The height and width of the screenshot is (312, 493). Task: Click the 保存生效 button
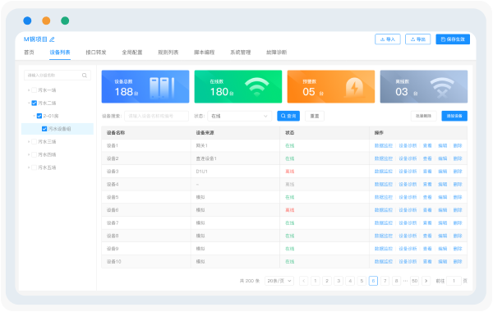(453, 39)
